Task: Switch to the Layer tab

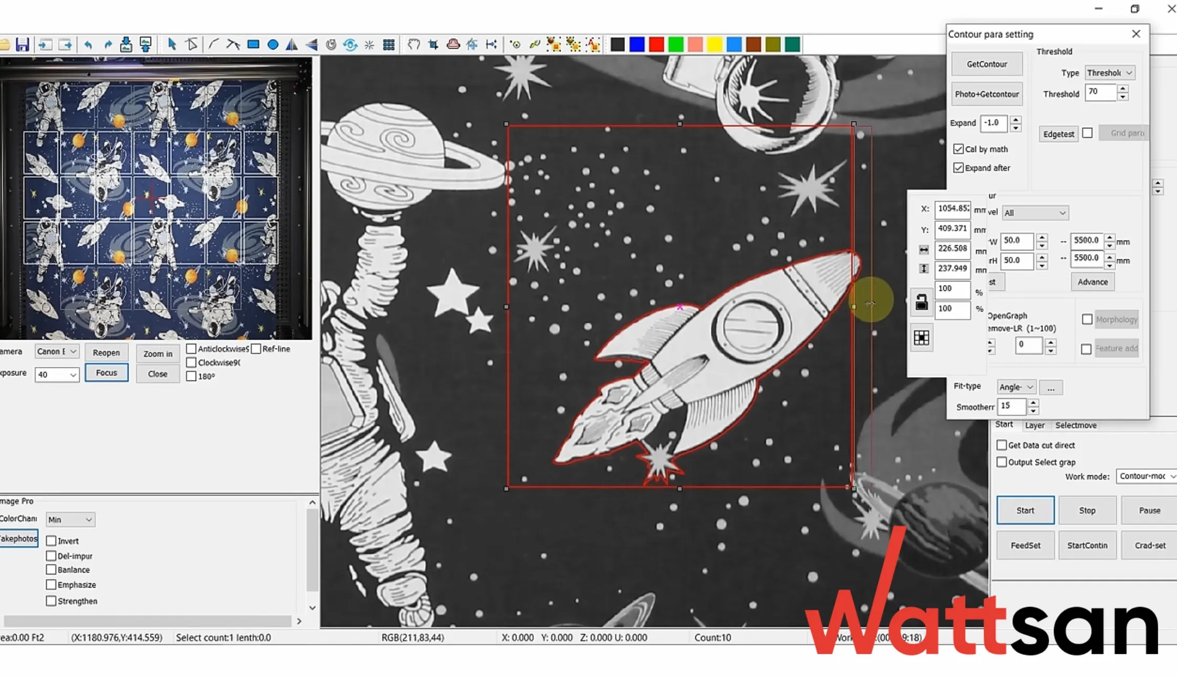Action: click(x=1035, y=426)
